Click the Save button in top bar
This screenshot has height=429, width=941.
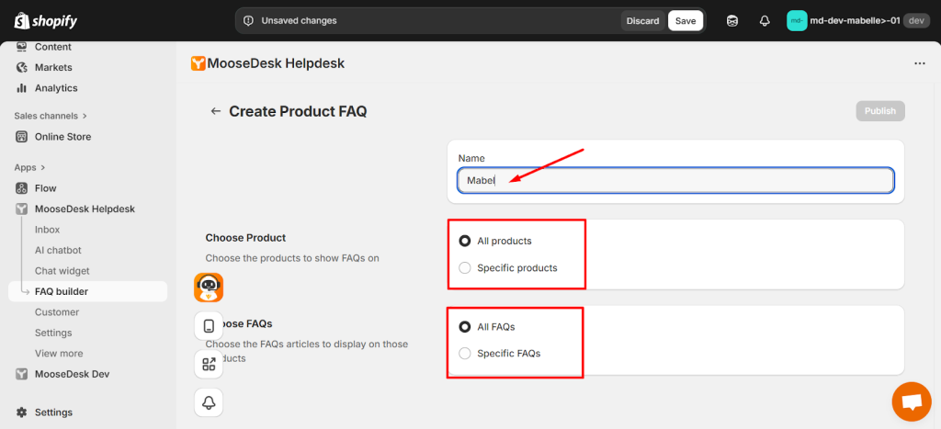click(685, 20)
